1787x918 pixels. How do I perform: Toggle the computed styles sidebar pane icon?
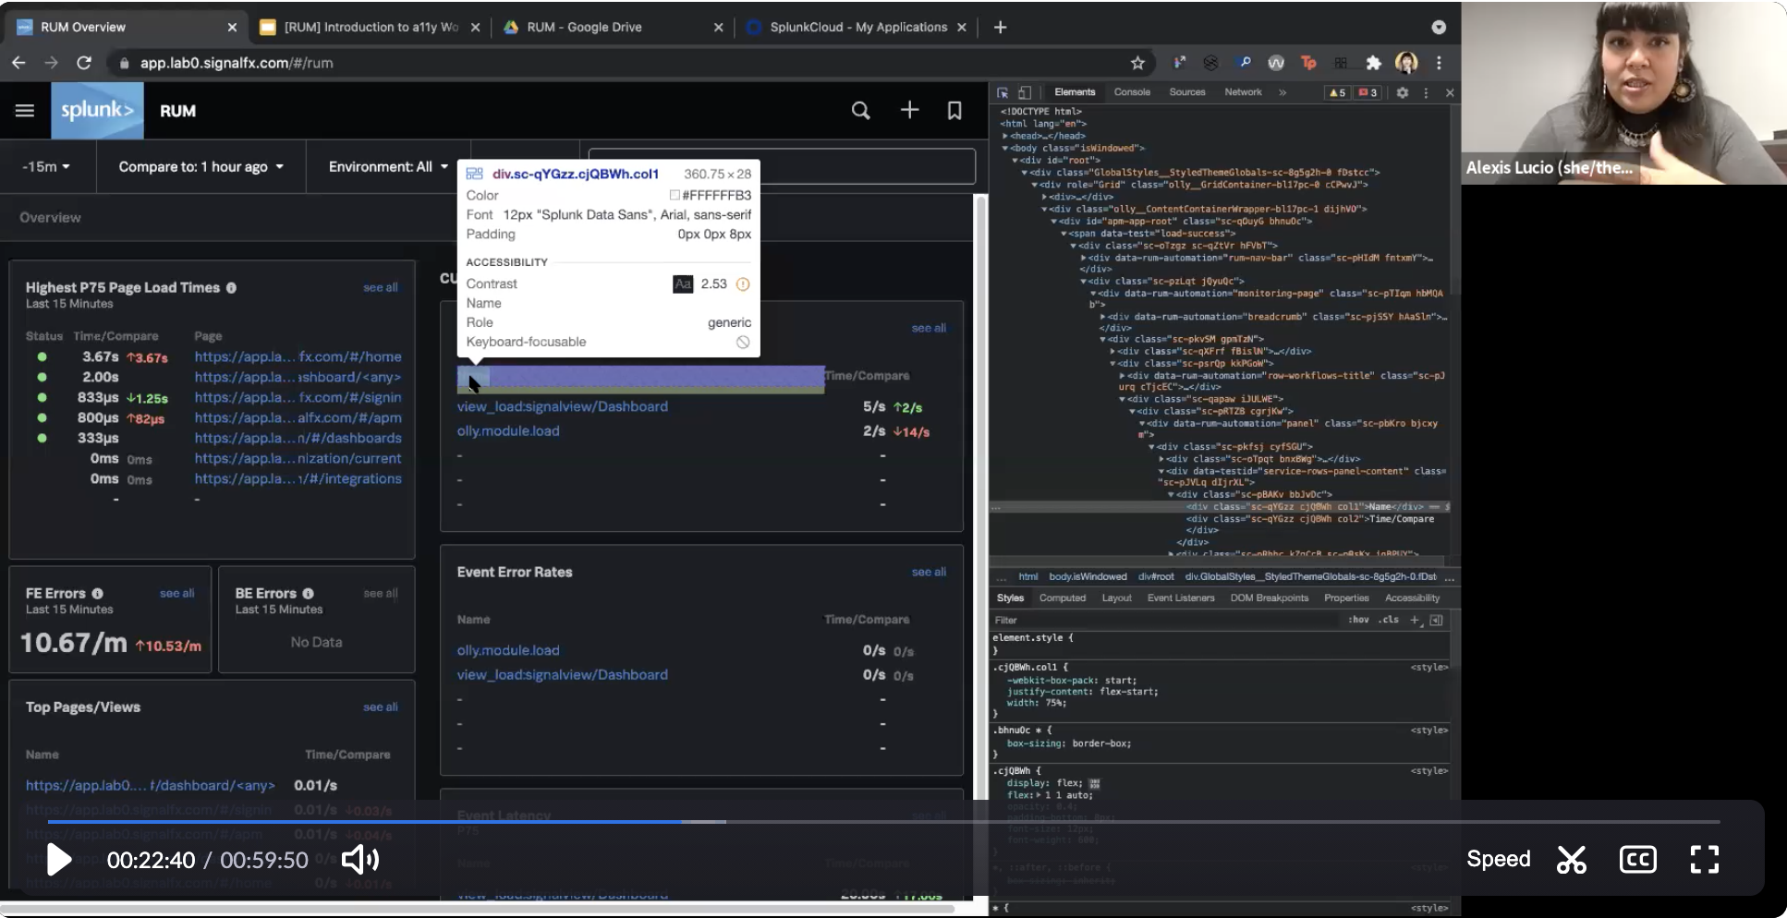[1436, 620]
